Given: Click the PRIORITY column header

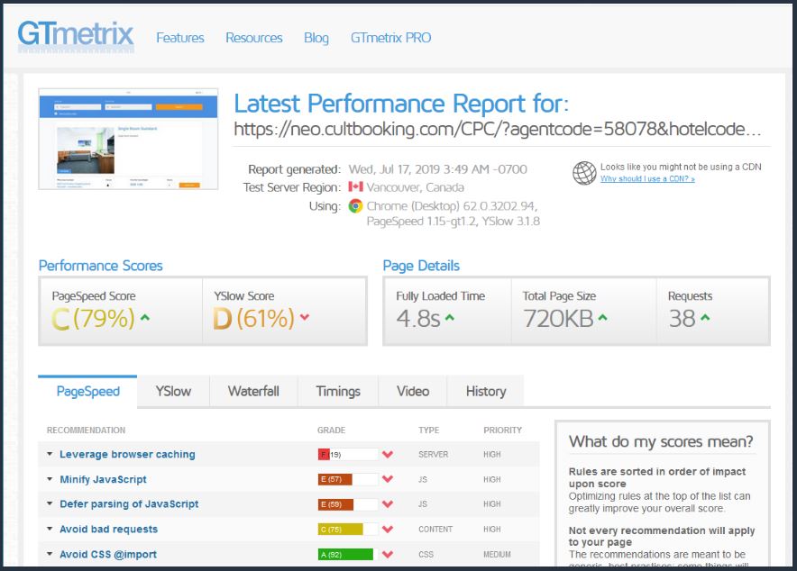Looking at the screenshot, I should (x=503, y=431).
